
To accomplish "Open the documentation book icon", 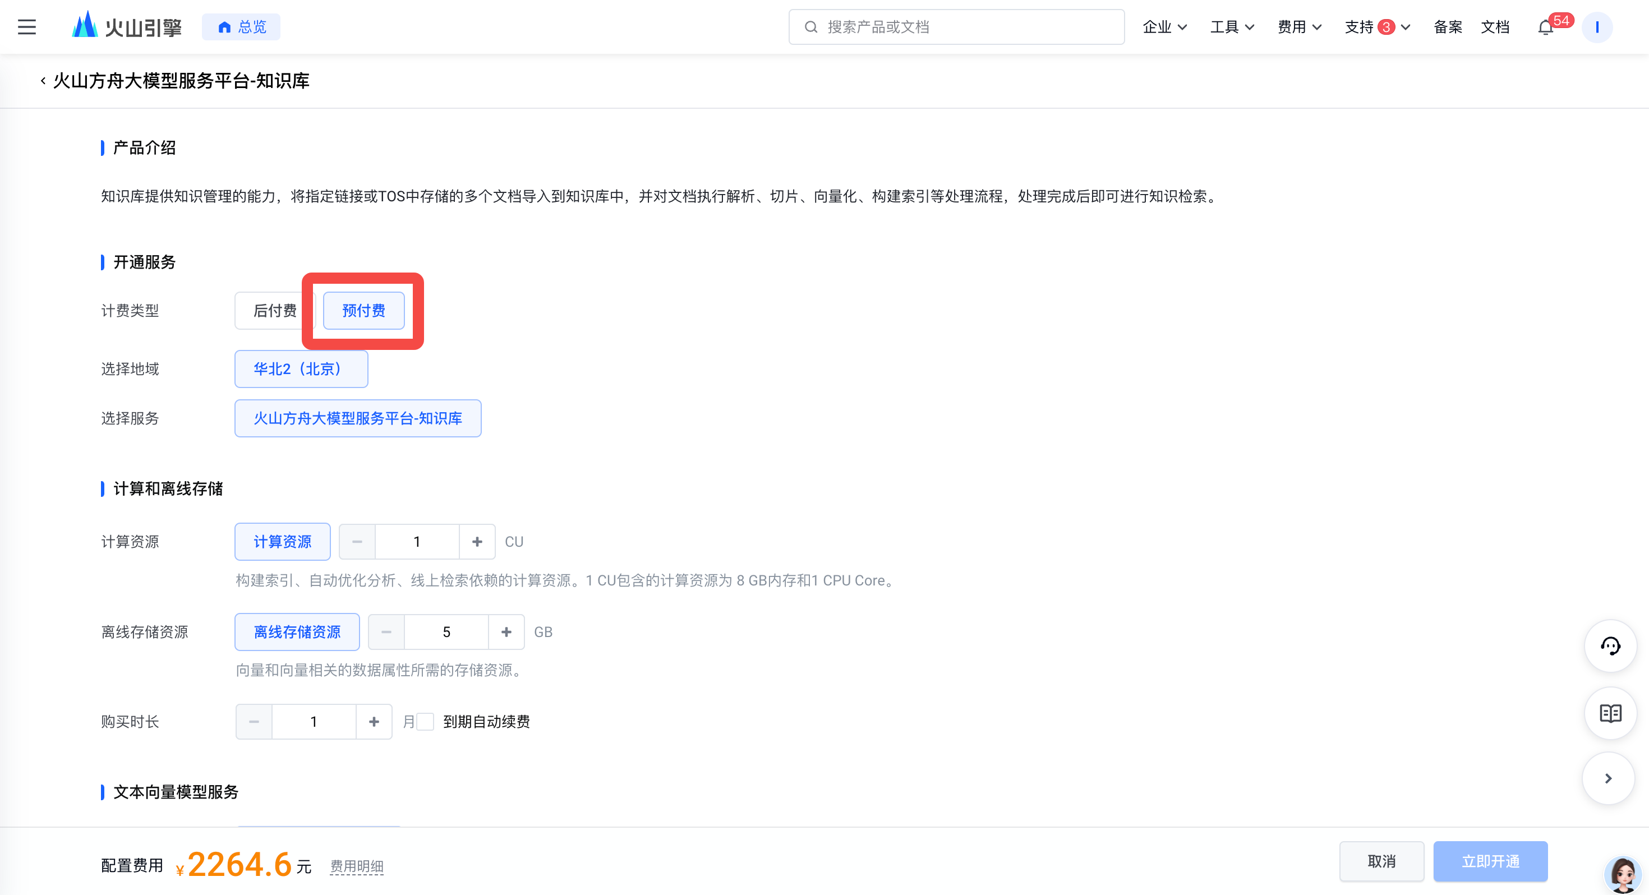I will 1610,713.
